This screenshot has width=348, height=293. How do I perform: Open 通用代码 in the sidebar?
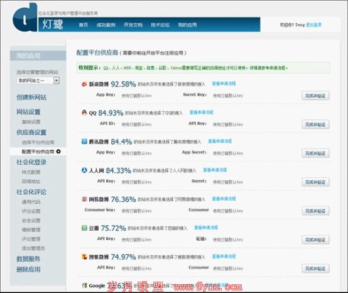coord(31,202)
